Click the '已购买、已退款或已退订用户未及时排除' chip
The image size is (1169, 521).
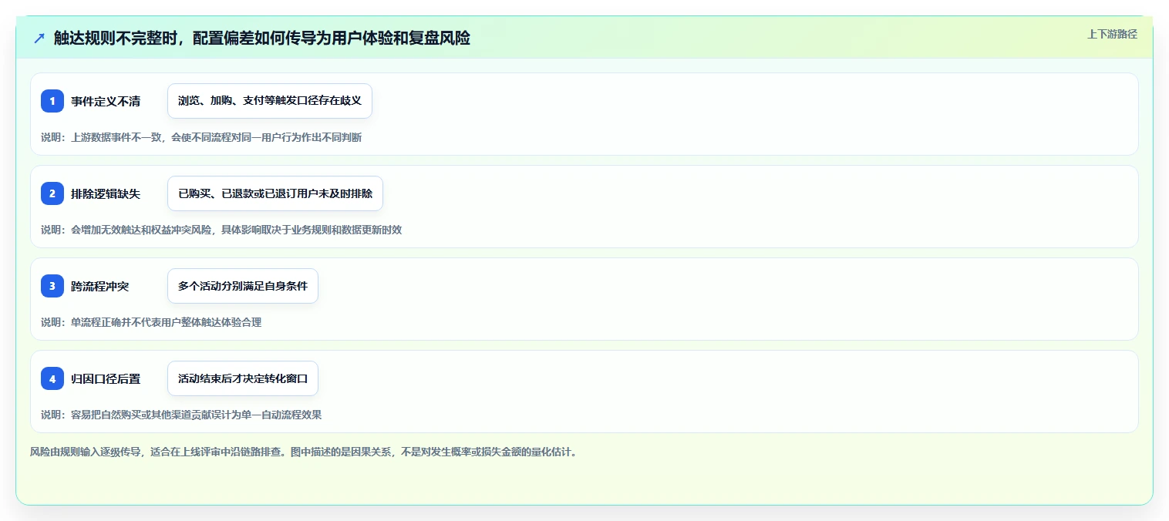click(x=275, y=193)
